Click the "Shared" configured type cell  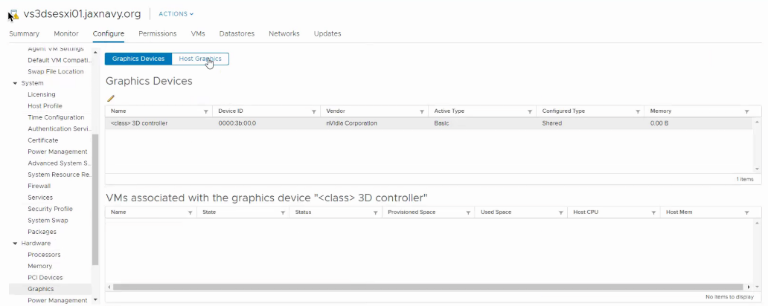click(x=551, y=124)
